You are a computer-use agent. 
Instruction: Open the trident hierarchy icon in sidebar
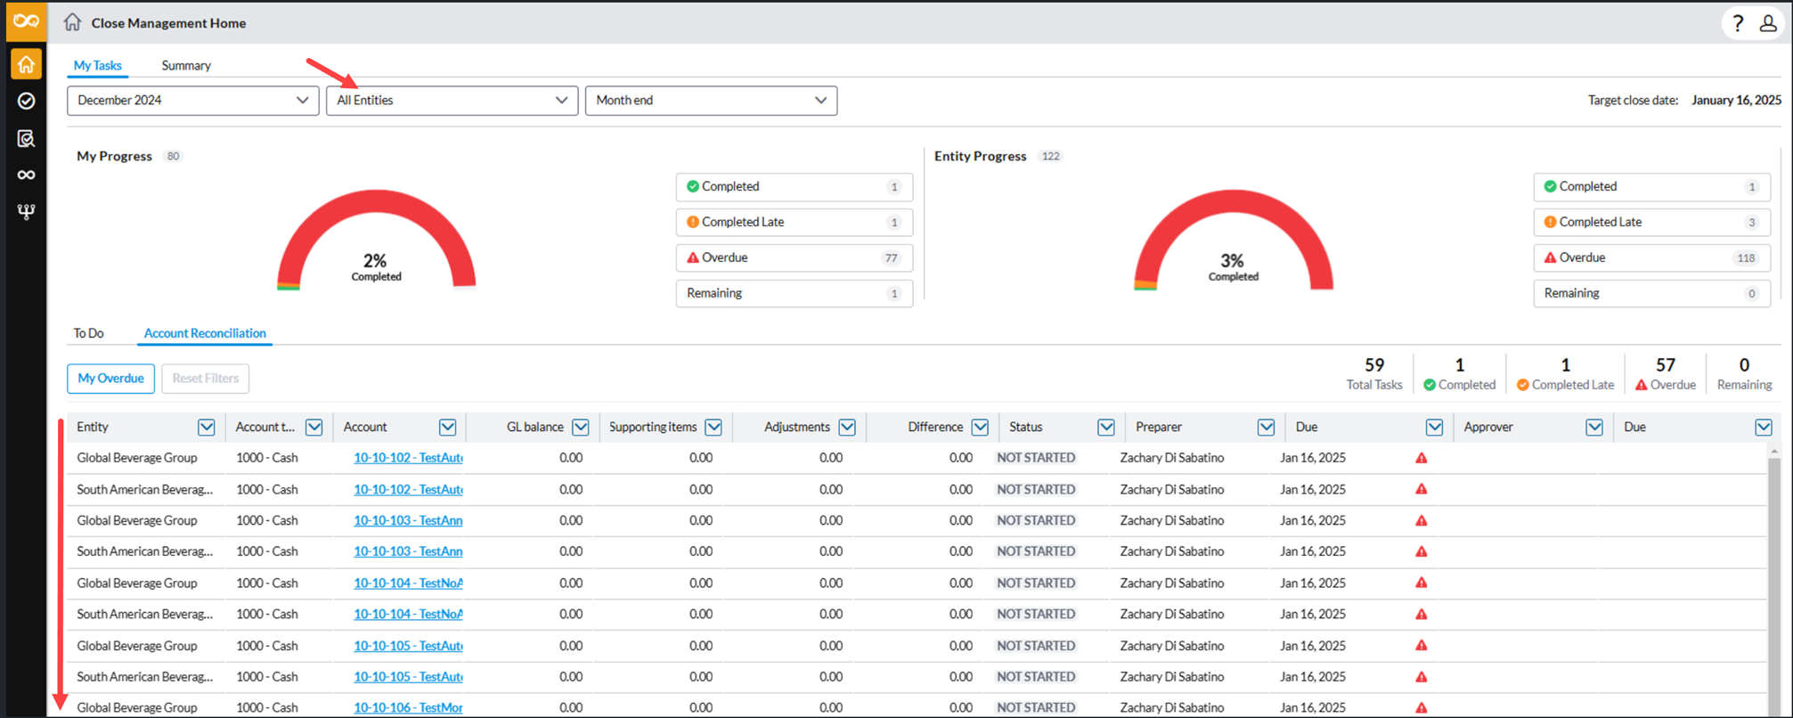pos(26,212)
